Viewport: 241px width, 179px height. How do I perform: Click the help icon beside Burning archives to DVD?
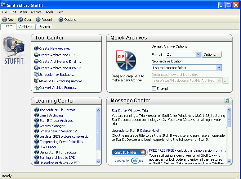click(x=37, y=157)
